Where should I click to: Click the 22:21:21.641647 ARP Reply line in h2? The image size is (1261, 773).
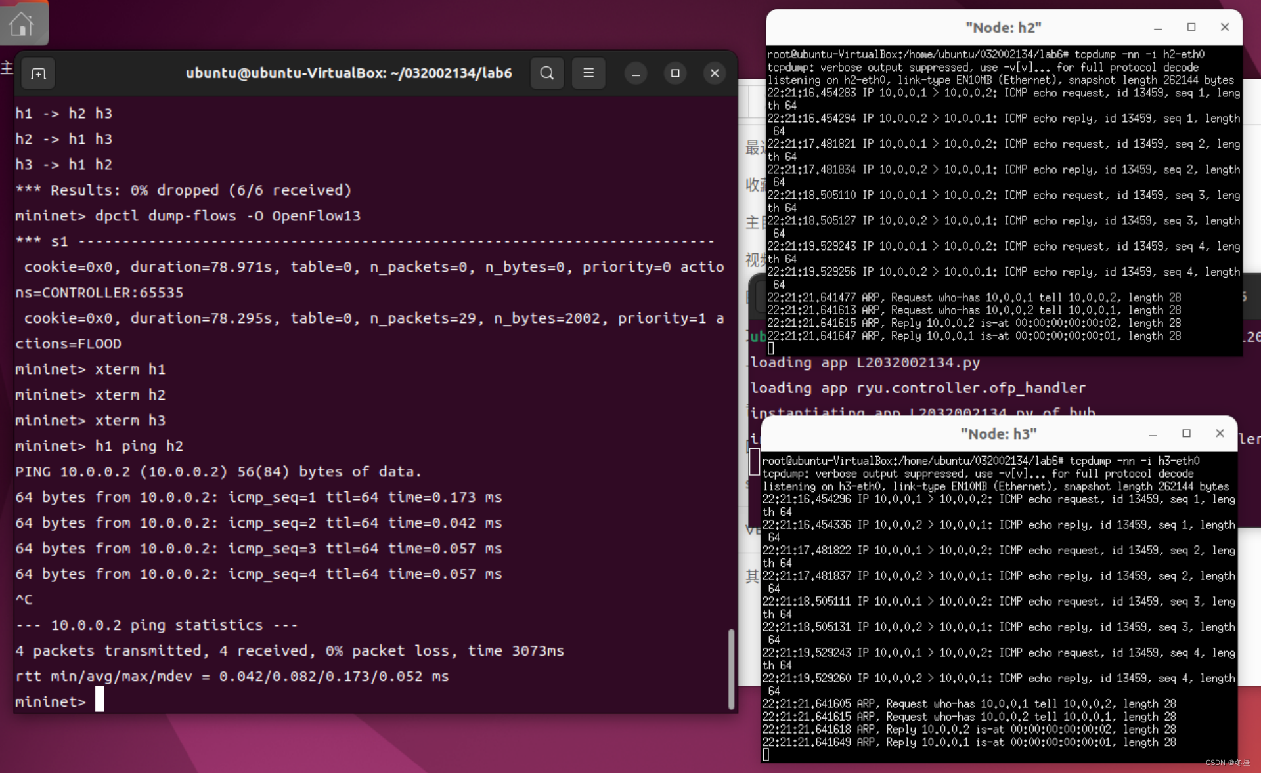974,336
